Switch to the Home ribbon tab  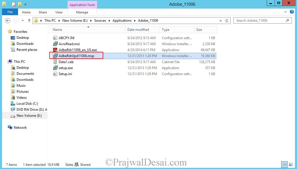pyautogui.click(x=26, y=12)
